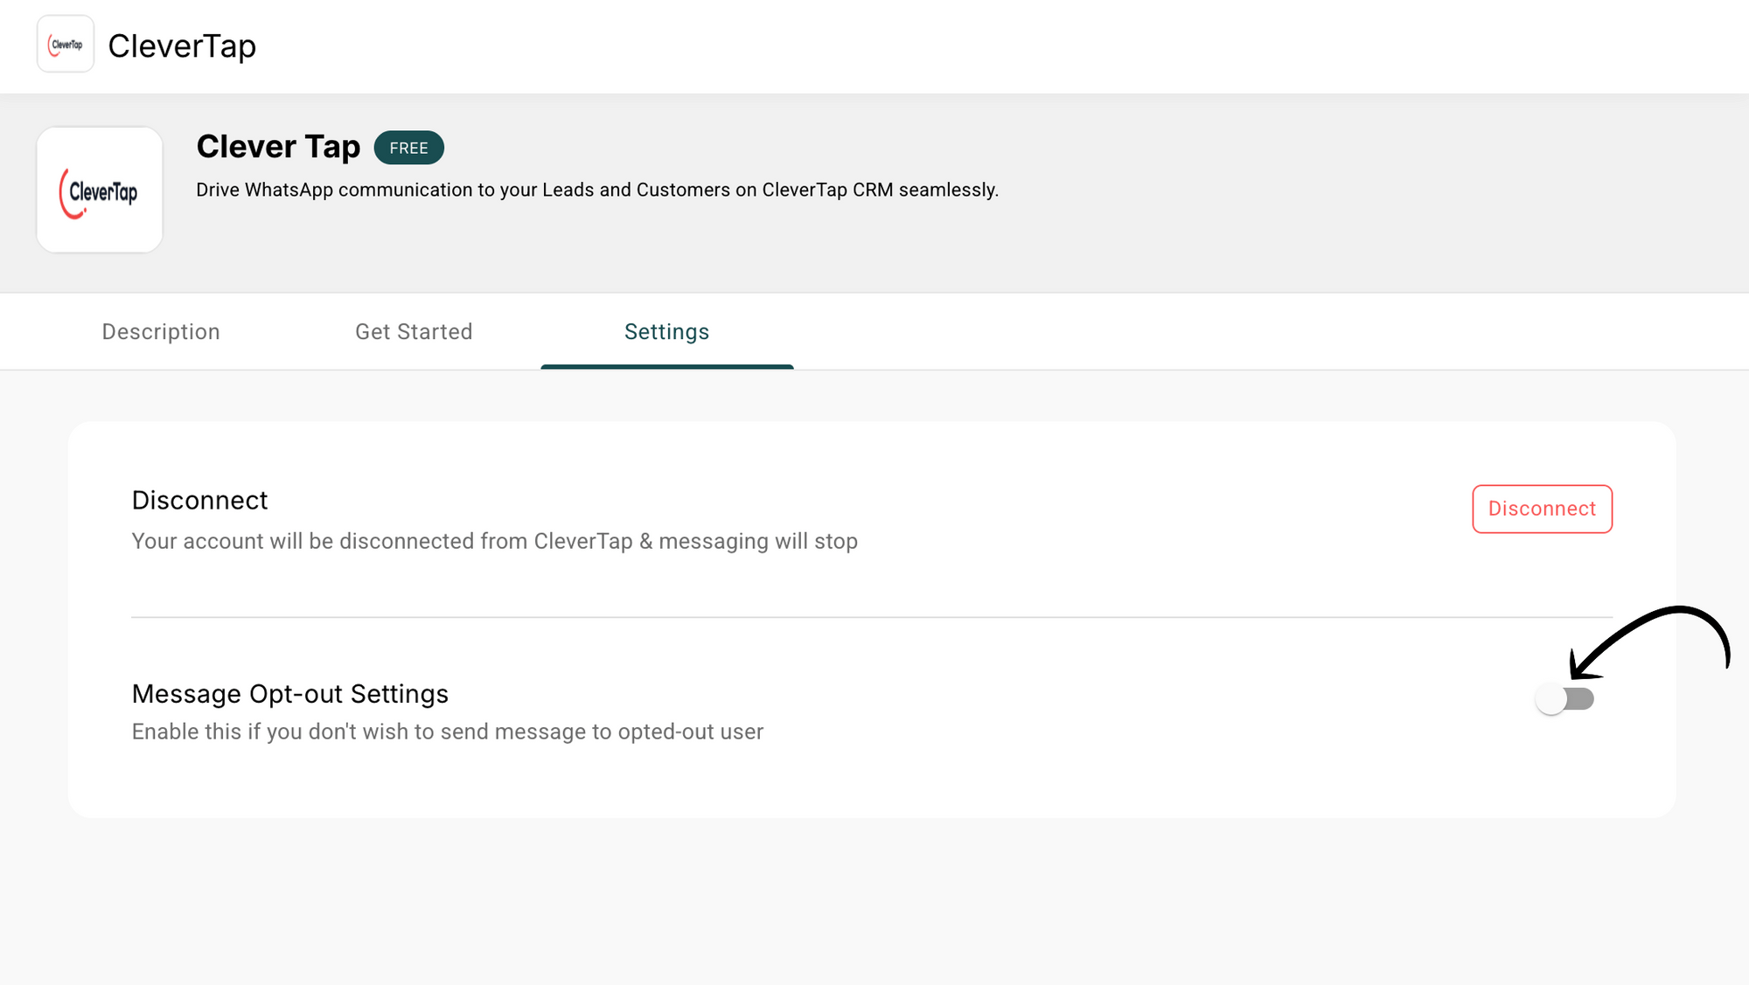The image size is (1749, 985).
Task: Click the Disconnect button
Action: click(1542, 509)
